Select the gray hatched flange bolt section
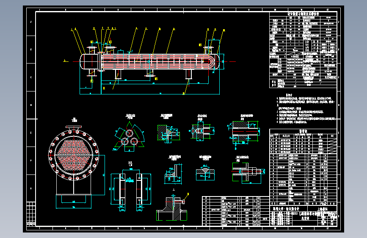 click(x=172, y=208)
